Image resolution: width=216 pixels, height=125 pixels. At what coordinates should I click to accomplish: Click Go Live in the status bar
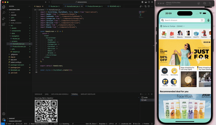pyautogui.click(x=137, y=124)
